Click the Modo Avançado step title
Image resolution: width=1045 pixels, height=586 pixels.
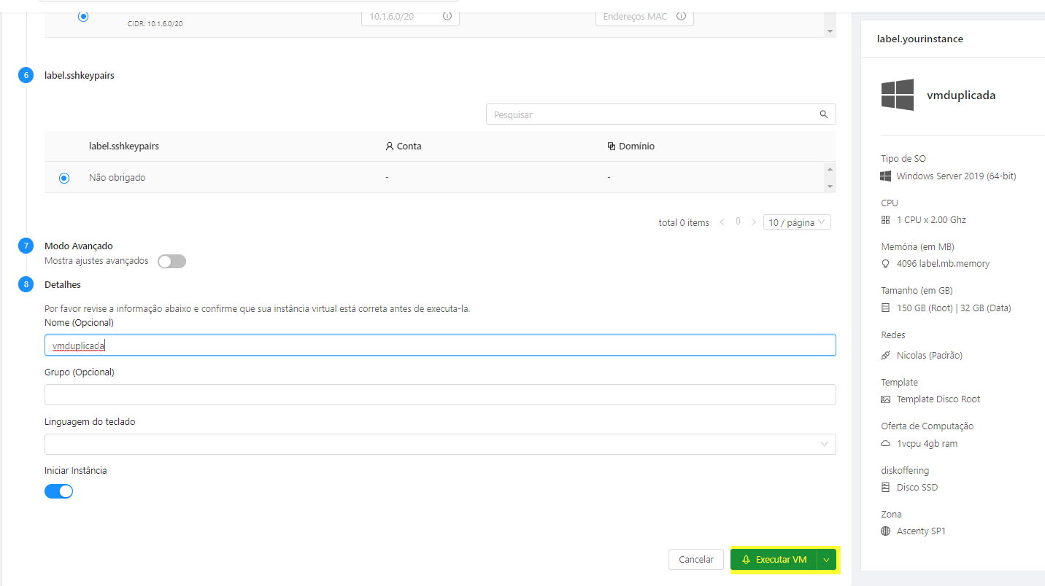coord(79,246)
